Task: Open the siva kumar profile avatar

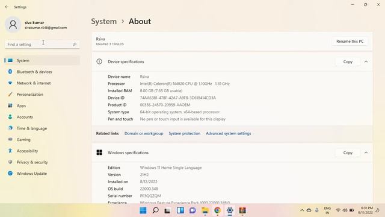Action: tap(13, 25)
